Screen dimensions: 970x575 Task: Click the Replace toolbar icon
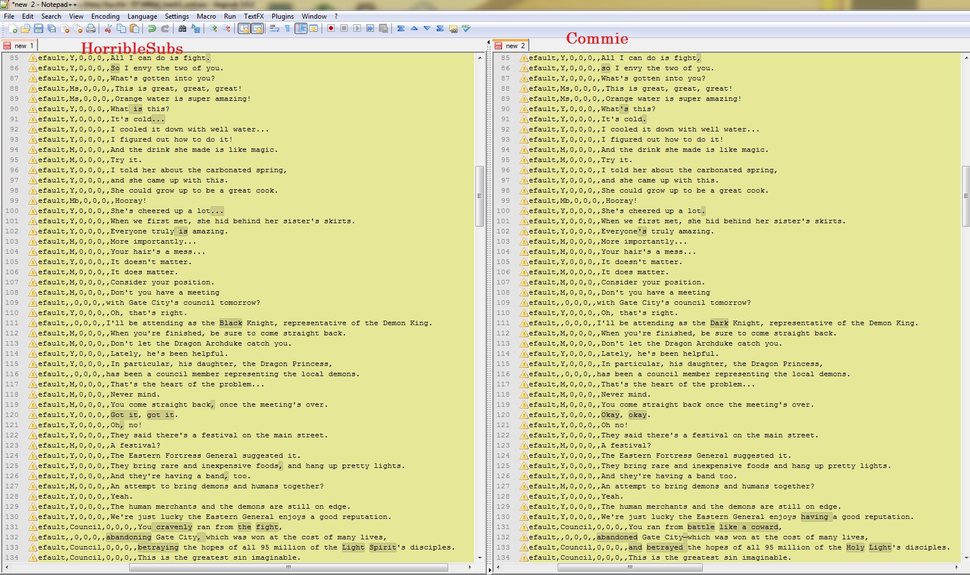pyautogui.click(x=195, y=29)
